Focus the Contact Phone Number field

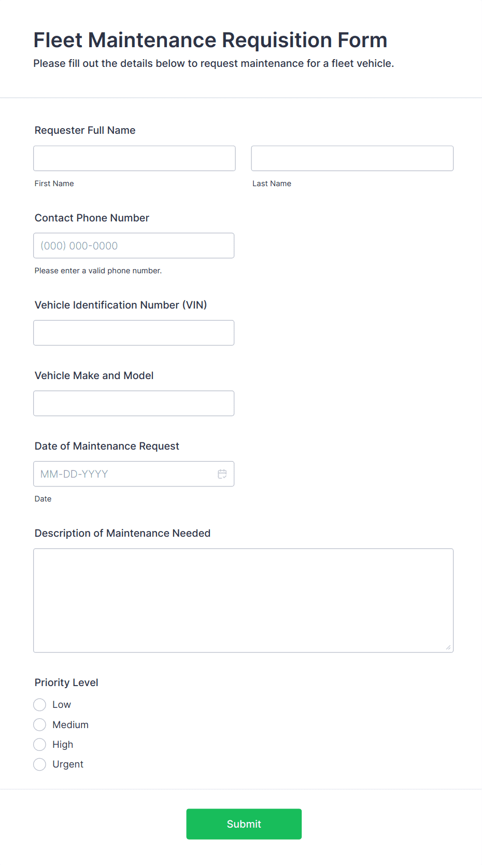point(134,246)
